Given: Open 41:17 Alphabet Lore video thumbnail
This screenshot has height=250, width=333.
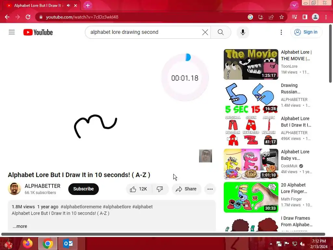Looking at the screenshot, I should pyautogui.click(x=251, y=131).
